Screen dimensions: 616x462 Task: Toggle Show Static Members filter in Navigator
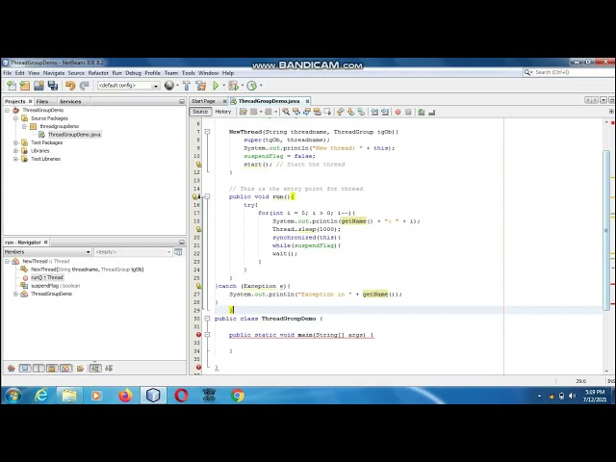click(x=38, y=368)
